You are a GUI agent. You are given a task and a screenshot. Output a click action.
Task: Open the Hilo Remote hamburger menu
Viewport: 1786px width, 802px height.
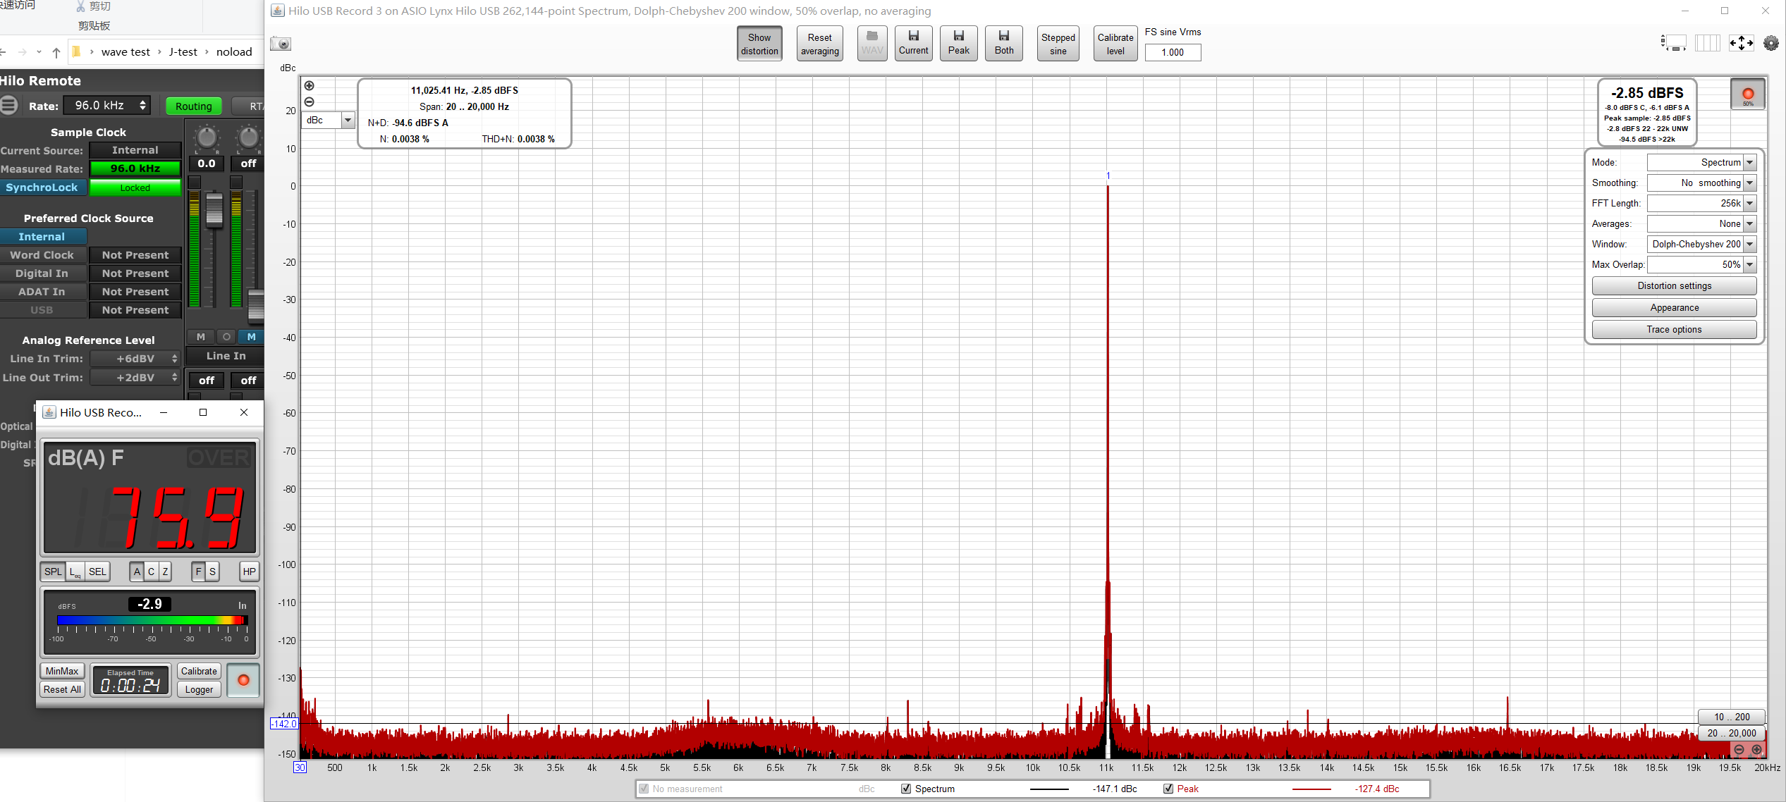coord(9,106)
